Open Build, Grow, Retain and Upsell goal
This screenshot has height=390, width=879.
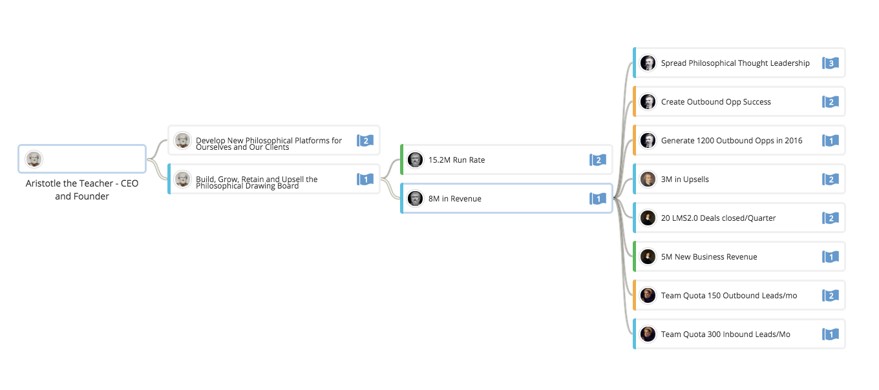coord(259,183)
